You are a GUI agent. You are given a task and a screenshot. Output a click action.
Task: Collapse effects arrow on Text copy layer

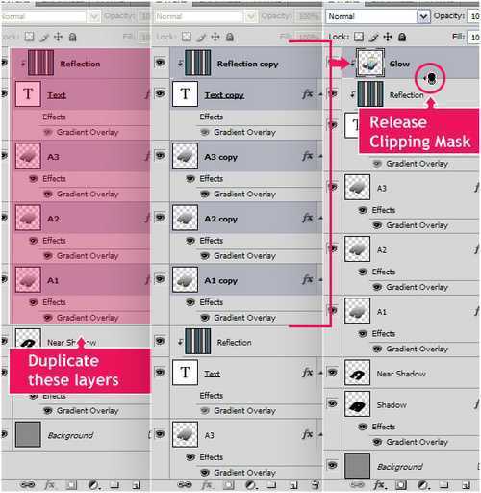(x=320, y=94)
